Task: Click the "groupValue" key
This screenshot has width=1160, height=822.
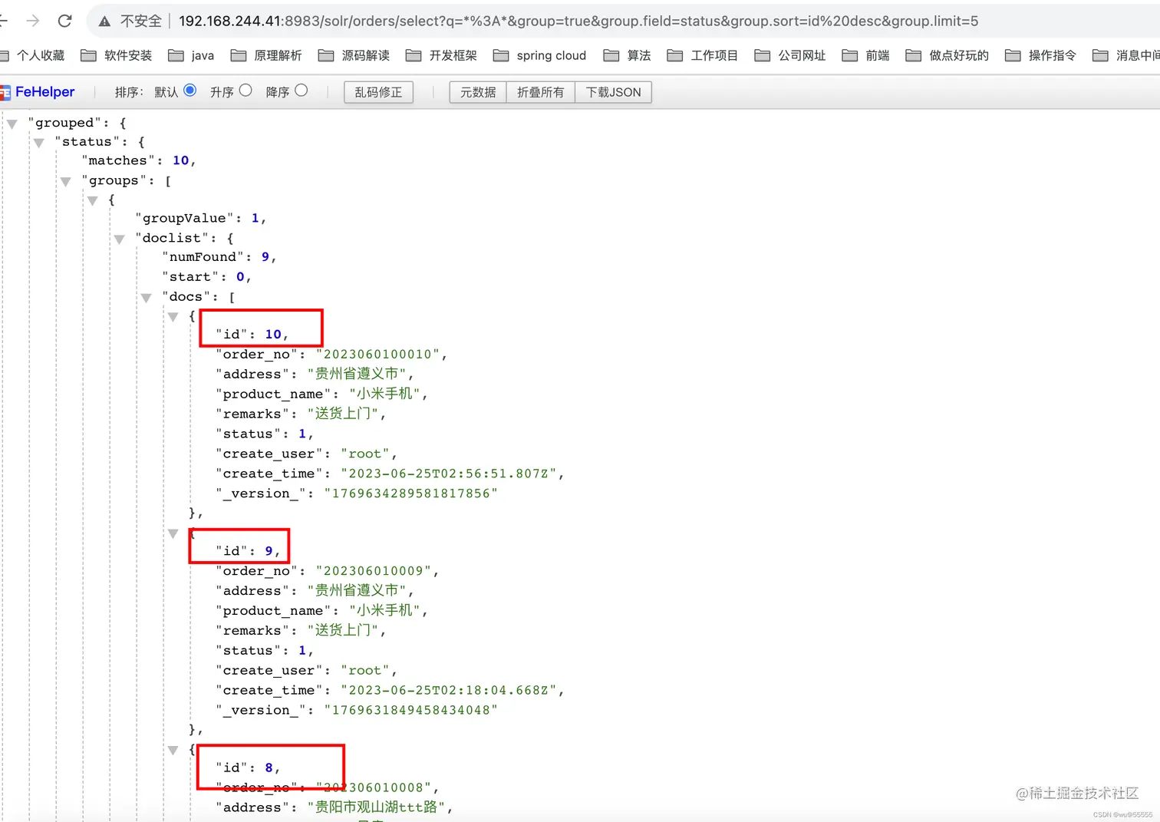Action: [185, 219]
